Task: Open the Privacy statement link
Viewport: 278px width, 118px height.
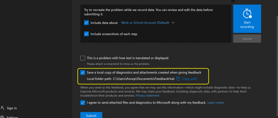Action: pyautogui.click(x=147, y=96)
